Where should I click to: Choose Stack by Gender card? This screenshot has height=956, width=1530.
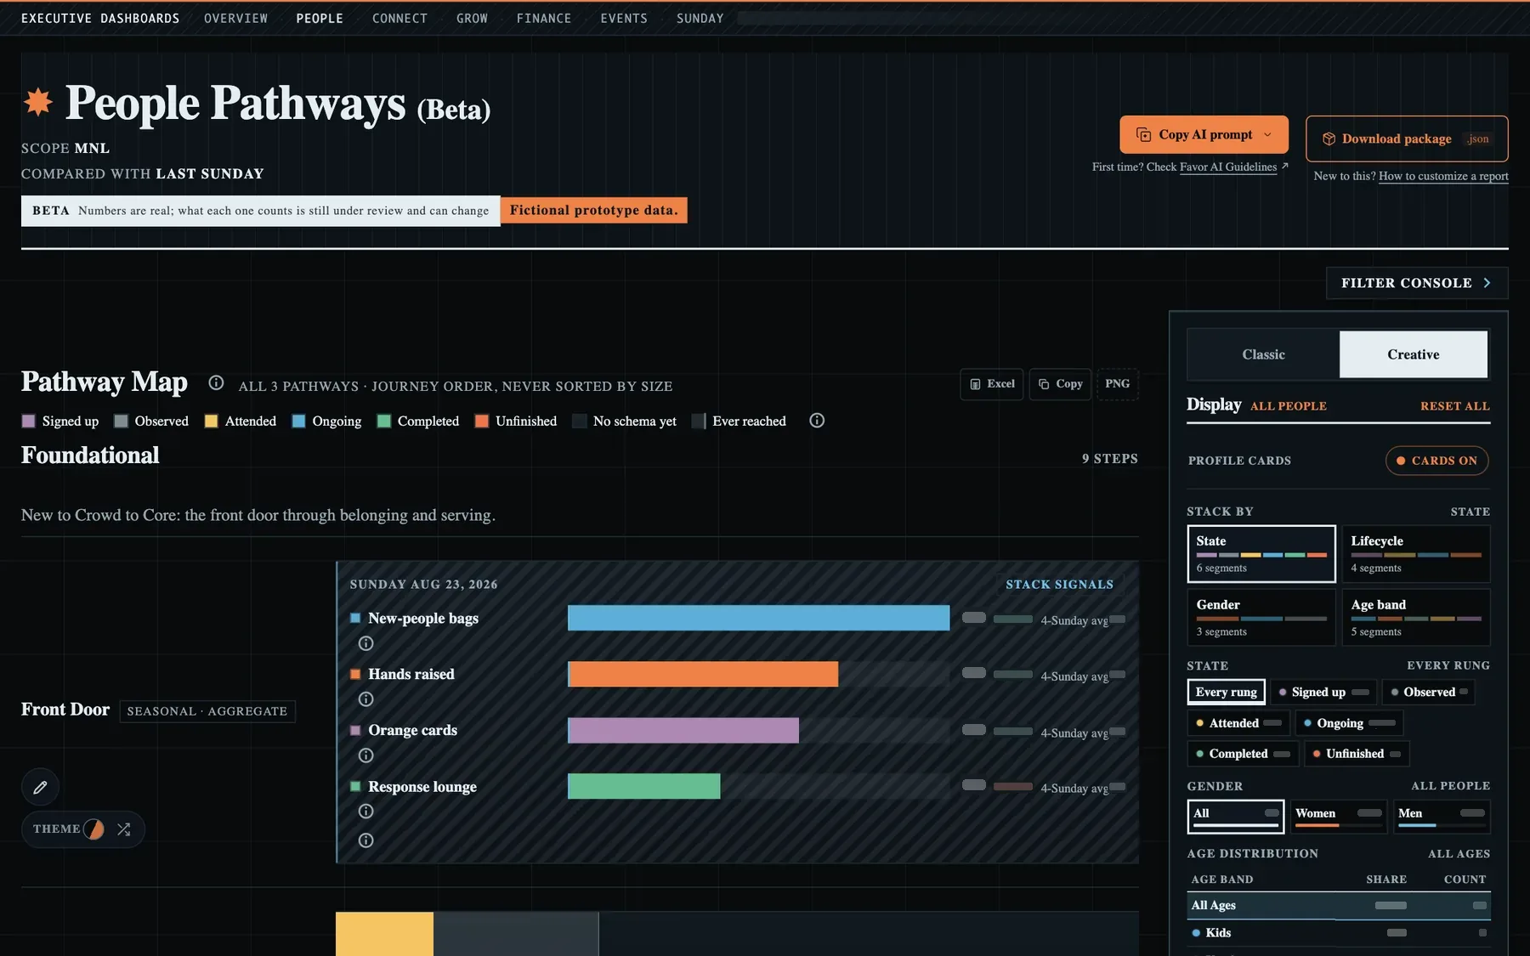tap(1261, 618)
